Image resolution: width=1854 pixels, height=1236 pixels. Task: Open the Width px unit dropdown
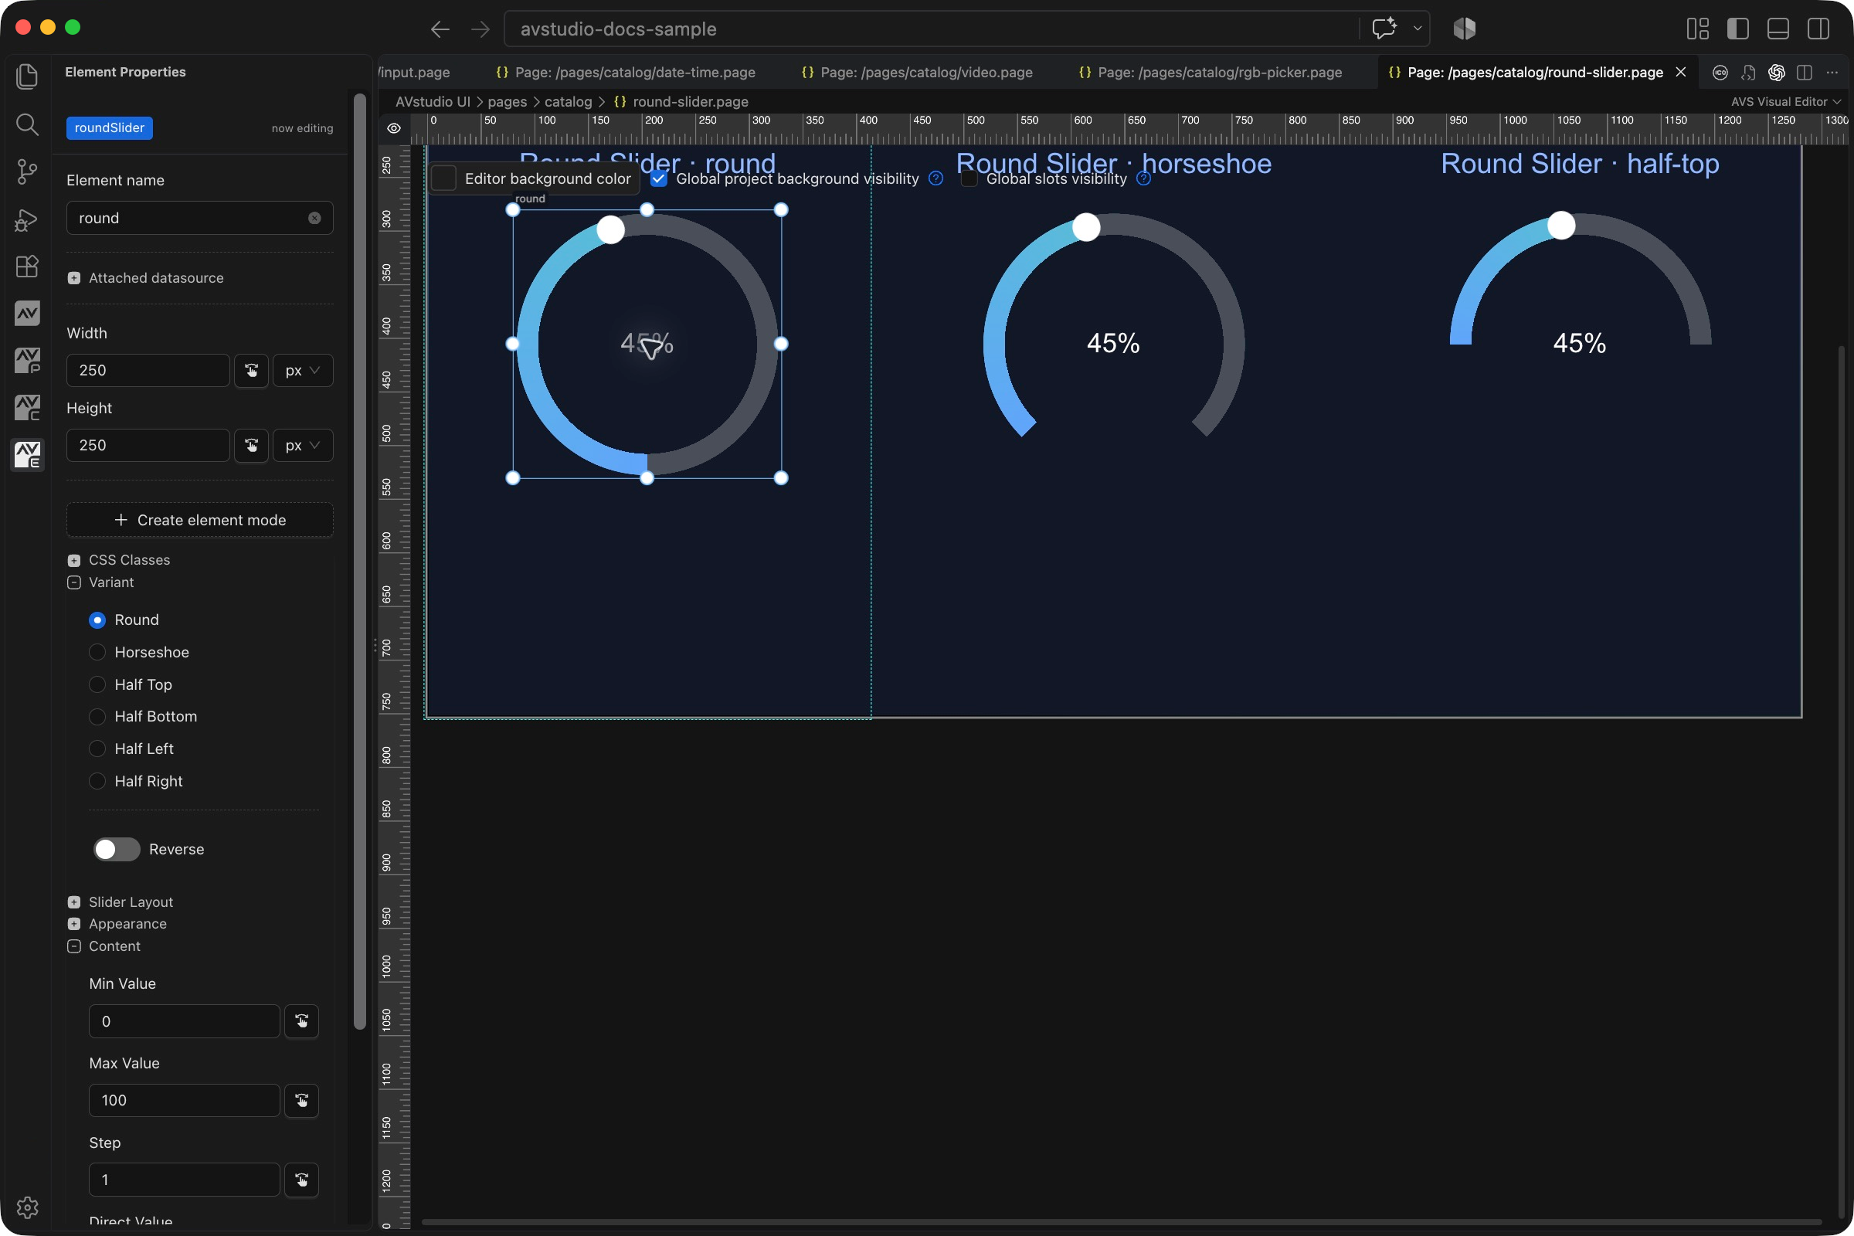click(x=303, y=371)
